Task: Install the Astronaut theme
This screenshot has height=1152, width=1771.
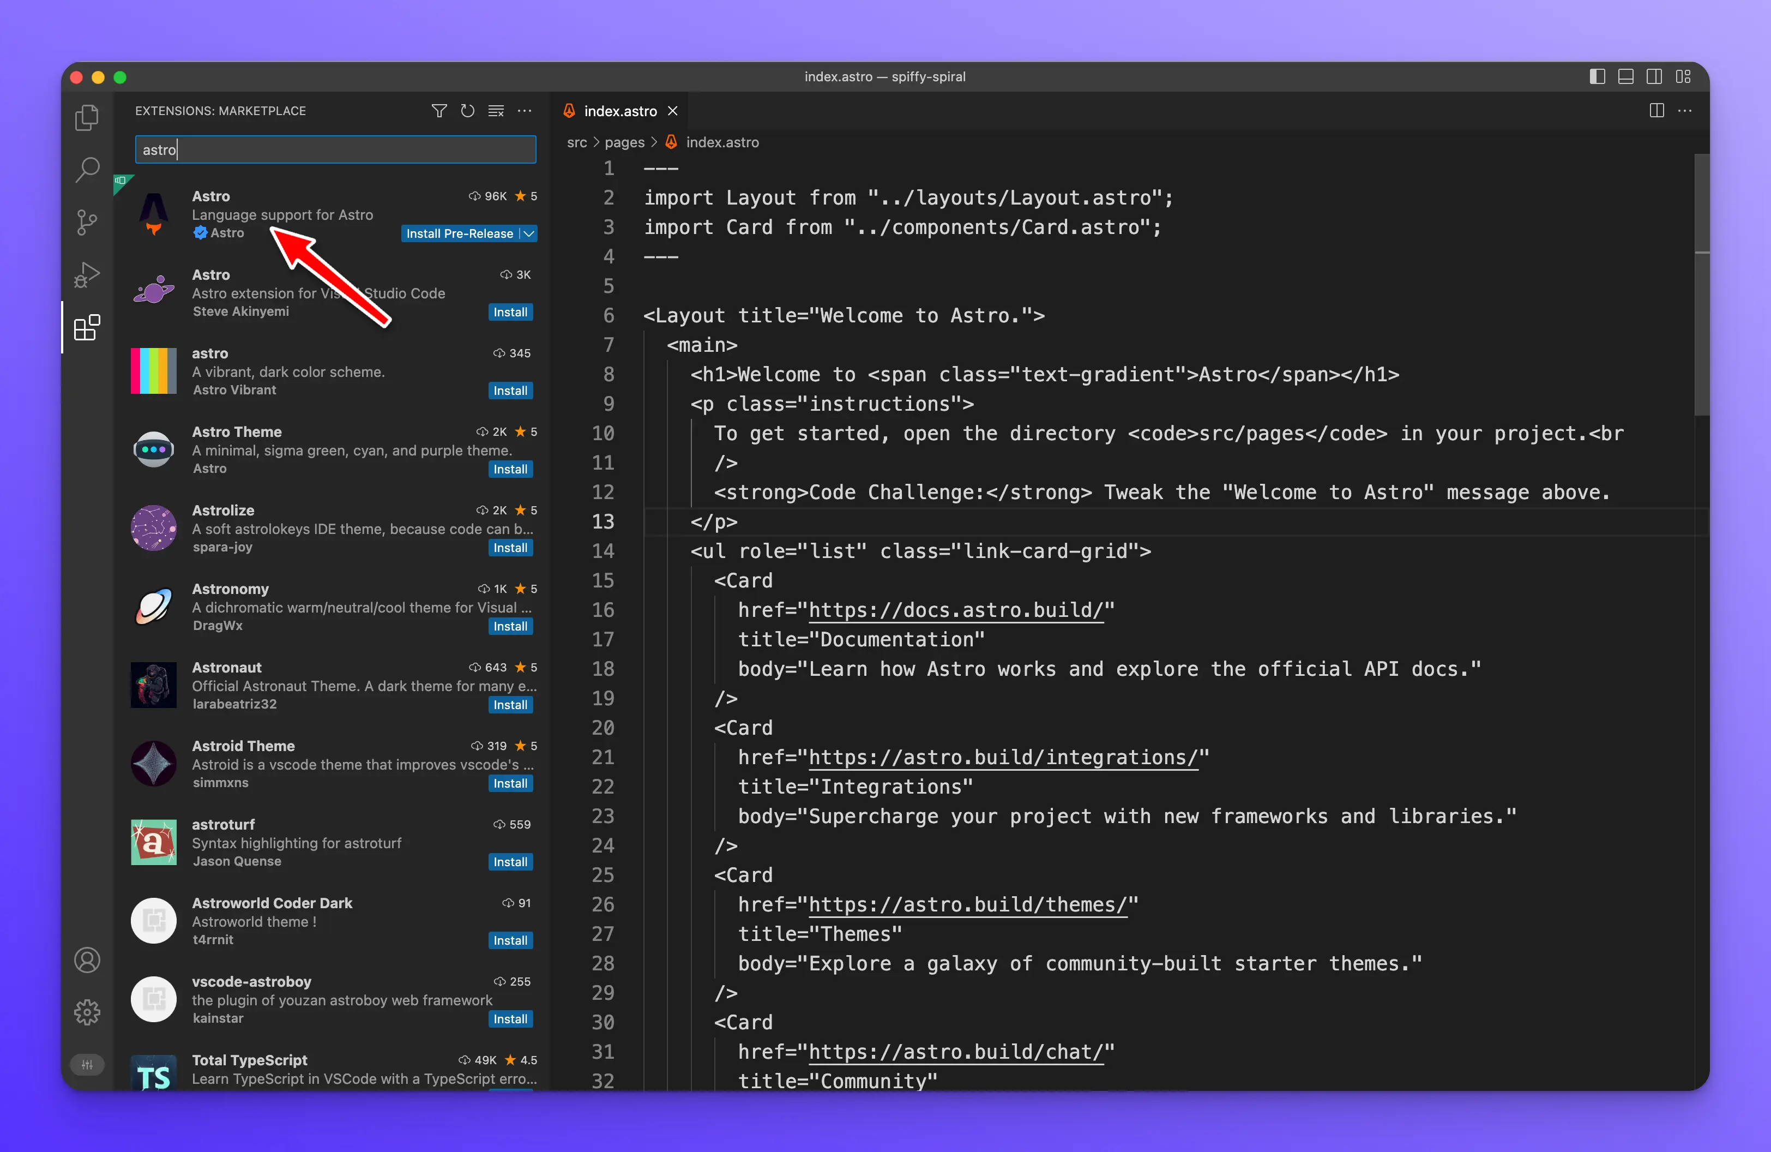Action: (510, 705)
